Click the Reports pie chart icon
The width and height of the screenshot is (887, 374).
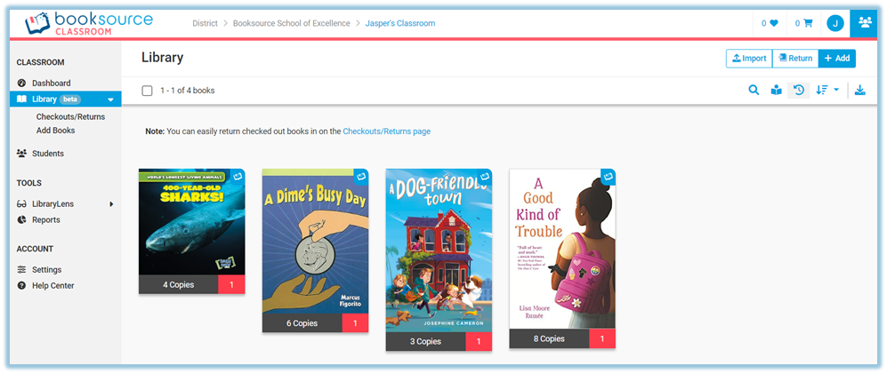coord(22,219)
